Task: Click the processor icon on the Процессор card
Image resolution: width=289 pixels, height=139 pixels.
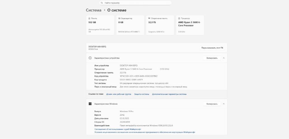Action: (179, 18)
